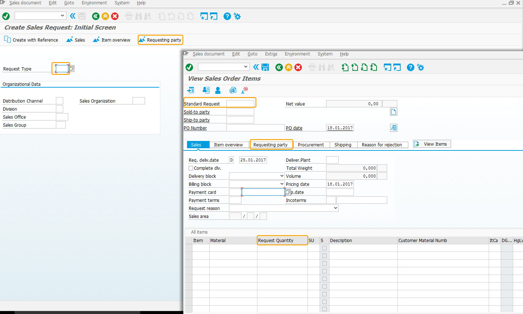
Task: Click the Sales Organization input field
Action: (139, 101)
